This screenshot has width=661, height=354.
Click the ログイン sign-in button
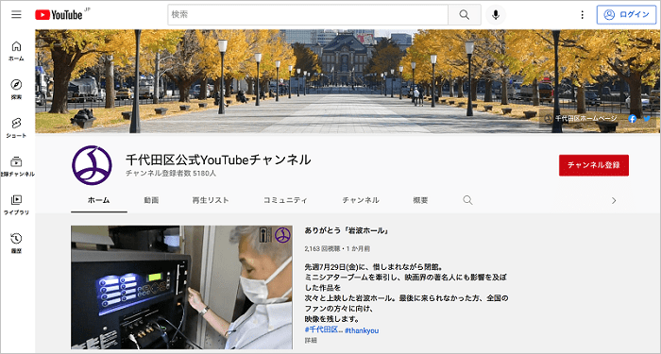pyautogui.click(x=626, y=15)
